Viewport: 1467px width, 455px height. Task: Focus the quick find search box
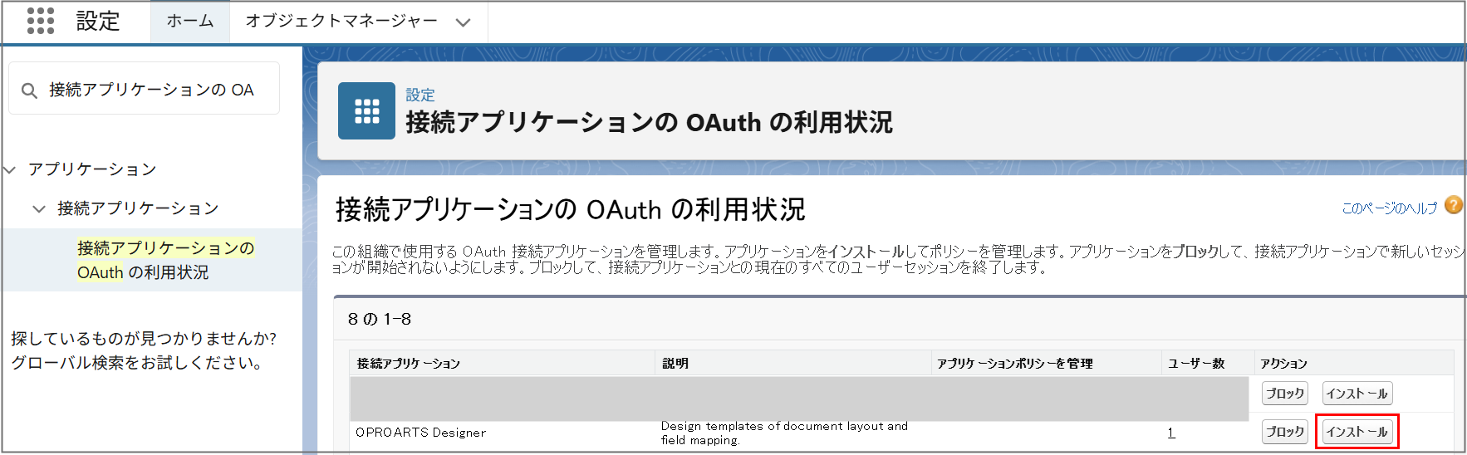158,90
